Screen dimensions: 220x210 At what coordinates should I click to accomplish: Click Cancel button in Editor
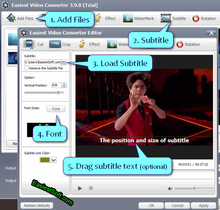(x=177, y=206)
